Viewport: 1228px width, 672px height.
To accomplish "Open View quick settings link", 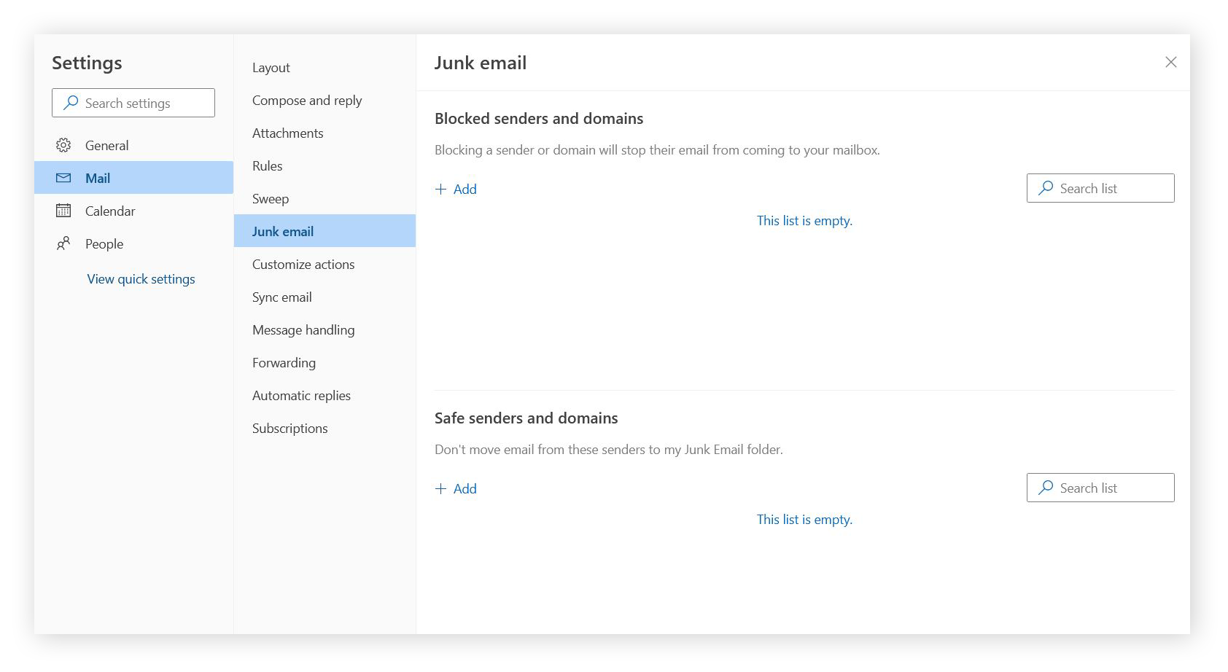I will tap(140, 278).
